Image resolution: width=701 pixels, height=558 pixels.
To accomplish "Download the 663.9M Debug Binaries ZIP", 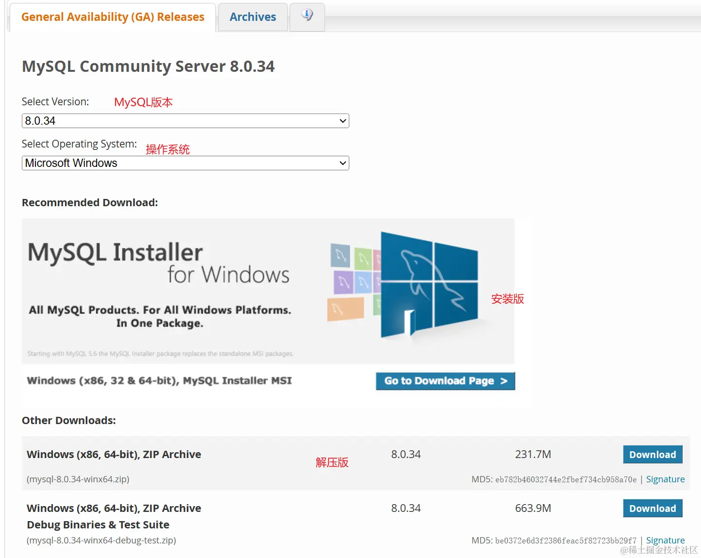I will click(x=652, y=509).
